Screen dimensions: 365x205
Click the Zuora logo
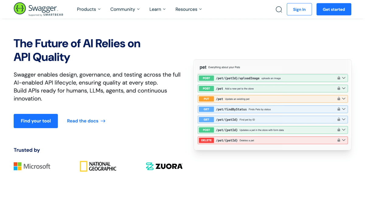pyautogui.click(x=164, y=166)
